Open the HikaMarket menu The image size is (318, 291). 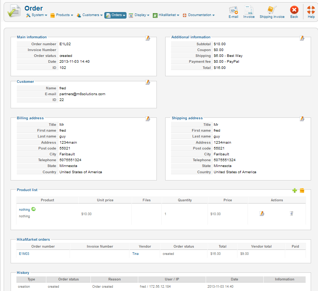166,15
